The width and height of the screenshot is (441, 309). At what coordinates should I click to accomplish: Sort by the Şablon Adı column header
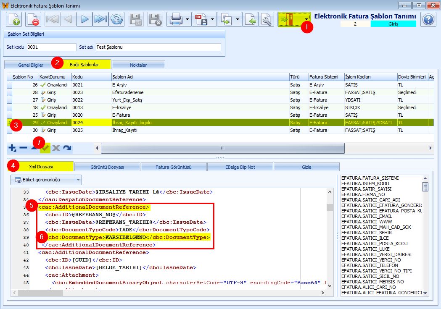(200, 77)
